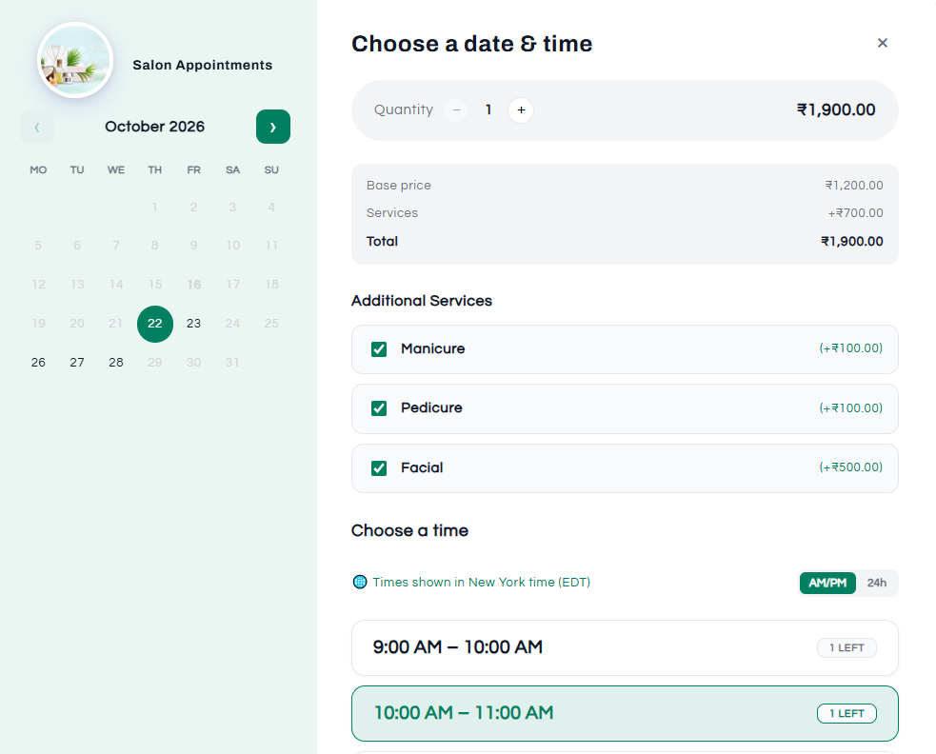936x754 pixels.
Task: Click the Choose a time heading
Action: click(x=409, y=530)
